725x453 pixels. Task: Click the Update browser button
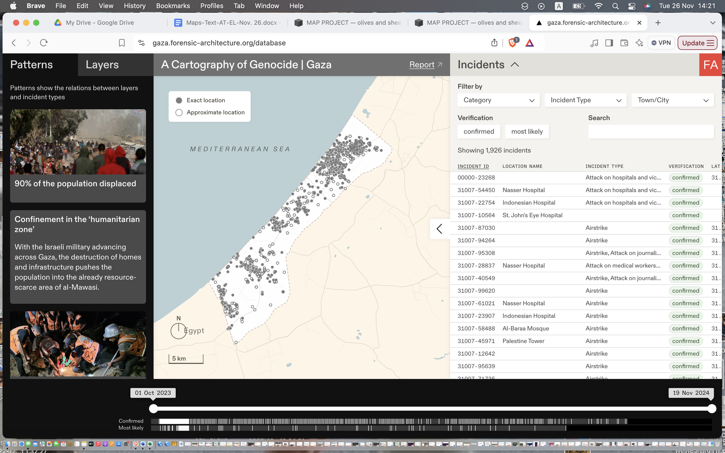tap(697, 43)
